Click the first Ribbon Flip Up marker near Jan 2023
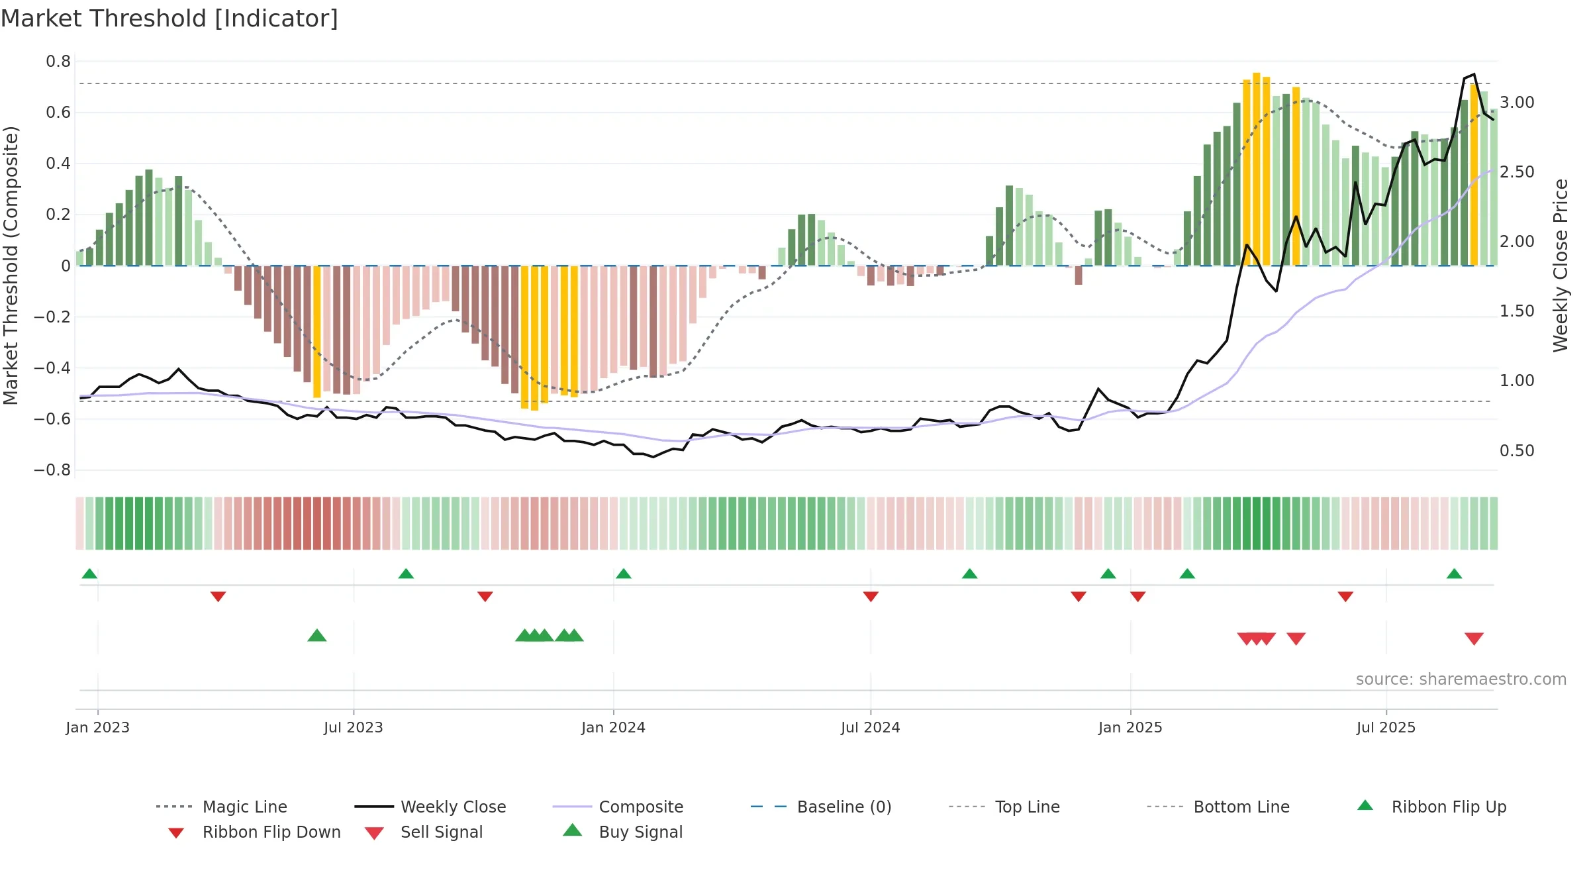Viewport: 1589px width, 894px height. click(x=89, y=573)
